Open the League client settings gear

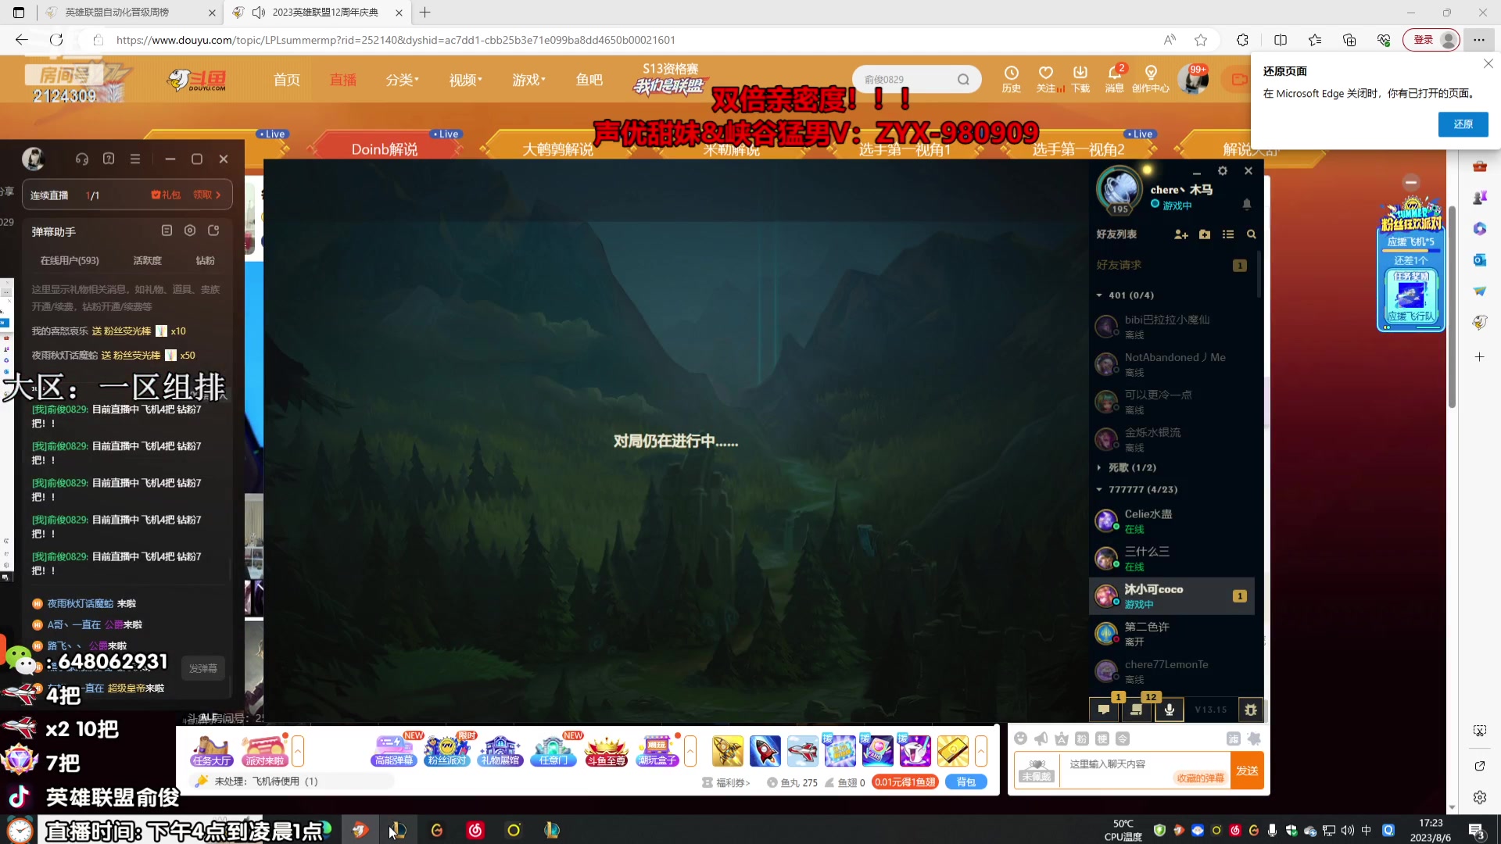pos(1223,170)
